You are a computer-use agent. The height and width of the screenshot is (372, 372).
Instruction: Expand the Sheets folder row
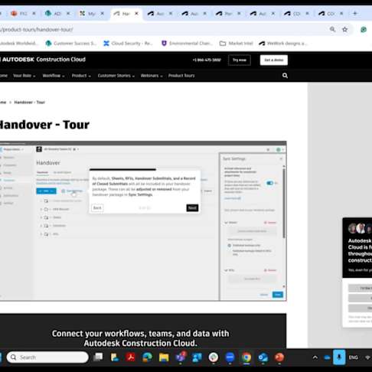pyautogui.click(x=41, y=217)
